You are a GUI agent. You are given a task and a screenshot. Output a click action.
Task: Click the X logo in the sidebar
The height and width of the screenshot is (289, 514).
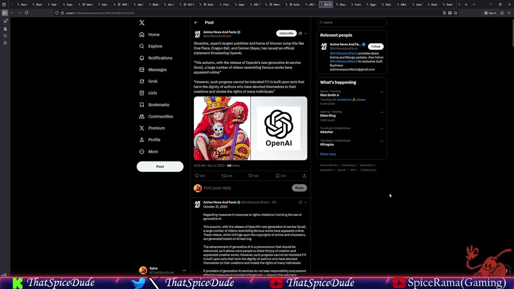click(142, 23)
